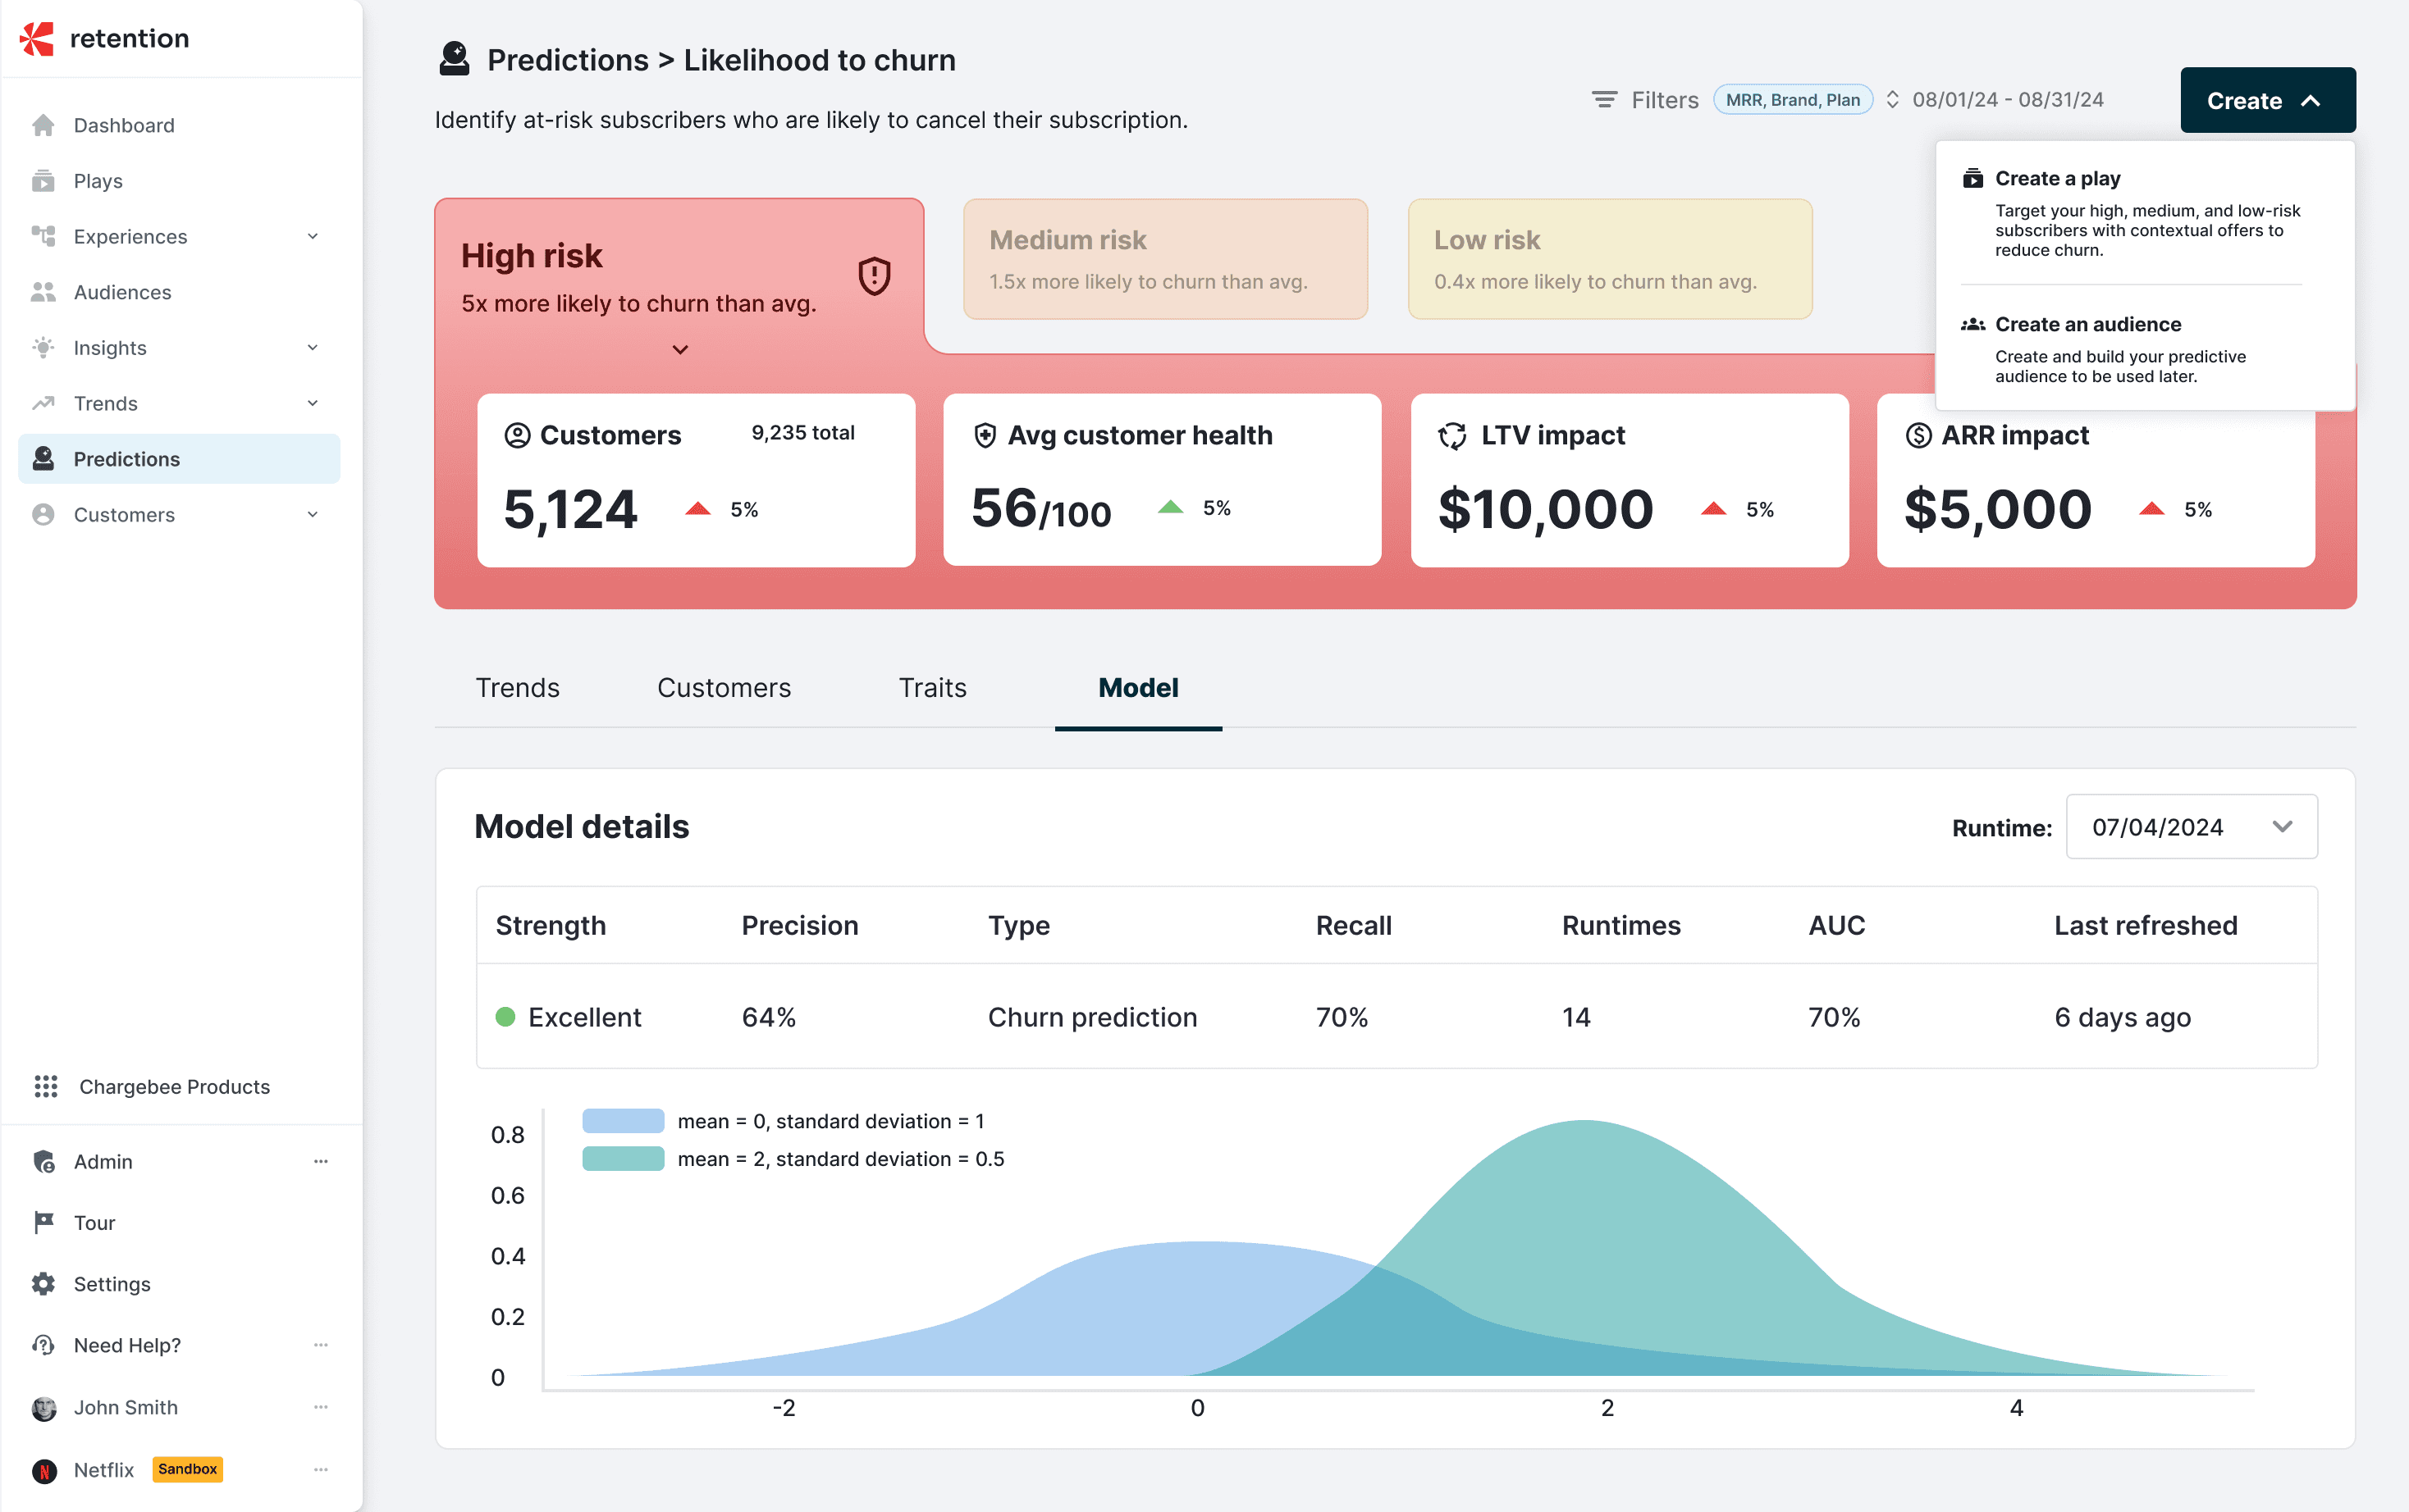Screen dimensions: 2409x1512
Task: Click the Dashboard home icon
Action: (x=43, y=125)
